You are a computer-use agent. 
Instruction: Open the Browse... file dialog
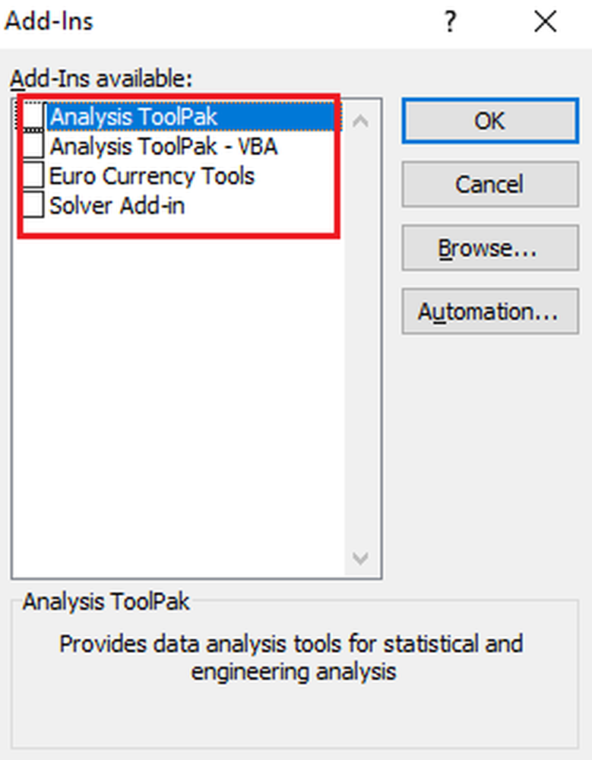tap(489, 248)
